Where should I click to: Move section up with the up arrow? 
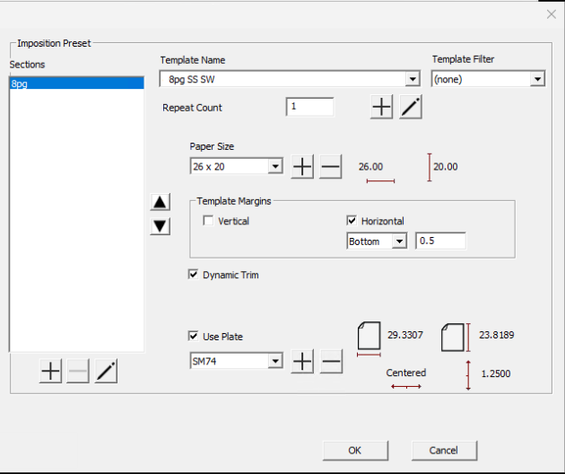pyautogui.click(x=160, y=202)
